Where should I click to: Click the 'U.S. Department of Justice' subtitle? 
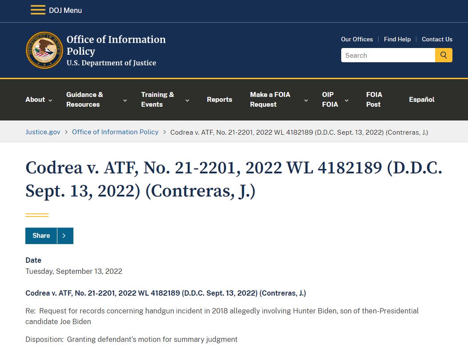(x=111, y=63)
